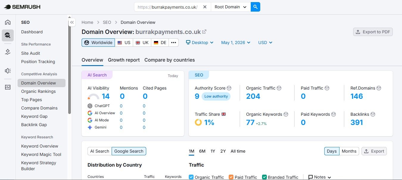
Task: Click Authority Score globe info icon
Action: [229, 88]
